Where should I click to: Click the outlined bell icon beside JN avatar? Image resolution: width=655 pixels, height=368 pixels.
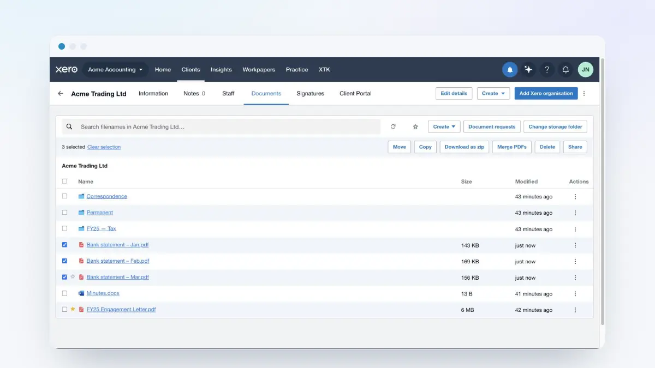coord(565,70)
